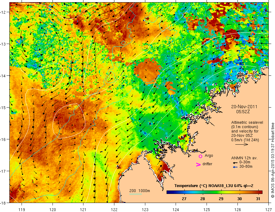Image resolution: width=275 pixels, height=212 pixels.
Task: Click longitude axis label 121
Action: pyautogui.click(x=83, y=210)
